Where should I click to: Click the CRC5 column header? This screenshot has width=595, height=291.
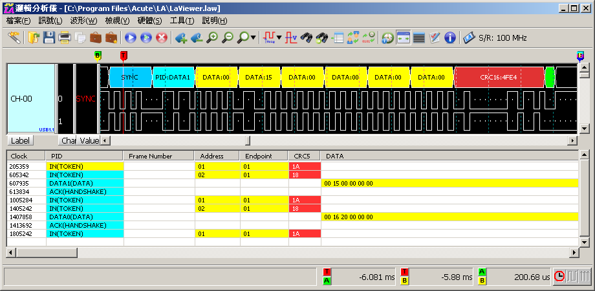click(305, 156)
